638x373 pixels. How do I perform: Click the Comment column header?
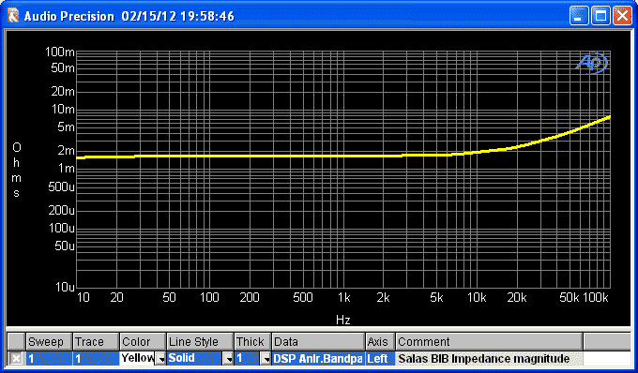(489, 342)
